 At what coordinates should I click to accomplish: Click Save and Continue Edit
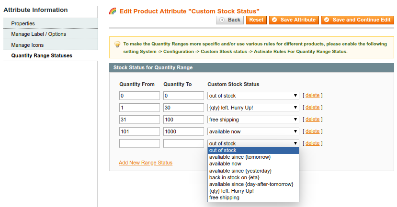coord(357,20)
